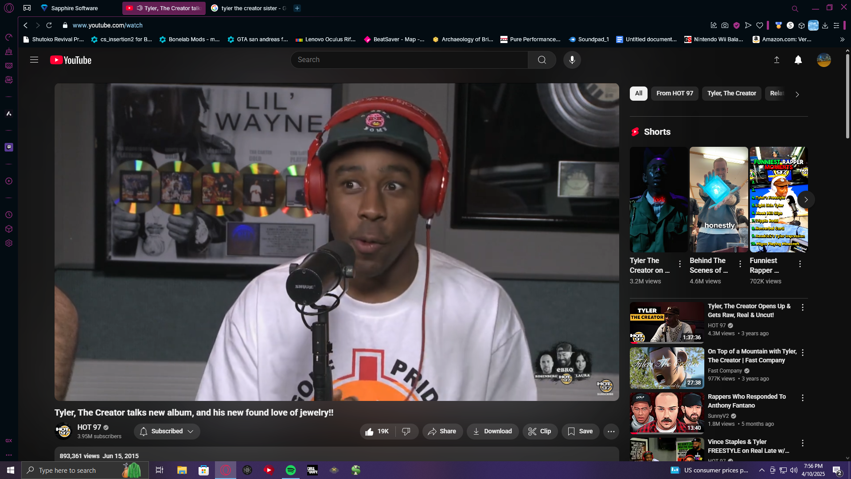This screenshot has height=479, width=851.
Task: Click the Clip scissors button
Action: pyautogui.click(x=539, y=431)
